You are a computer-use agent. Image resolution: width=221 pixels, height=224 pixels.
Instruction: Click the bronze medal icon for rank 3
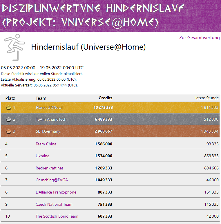9,131
